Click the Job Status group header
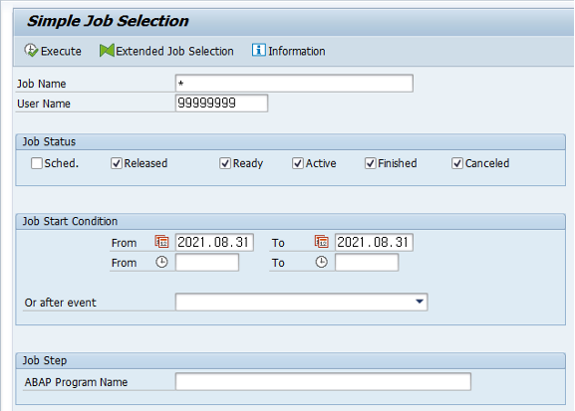This screenshot has width=575, height=411. pyautogui.click(x=290, y=141)
